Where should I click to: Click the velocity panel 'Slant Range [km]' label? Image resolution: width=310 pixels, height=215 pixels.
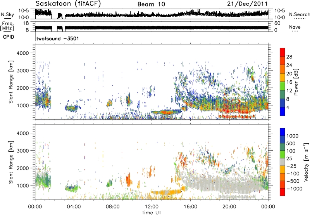pyautogui.click(x=11, y=162)
